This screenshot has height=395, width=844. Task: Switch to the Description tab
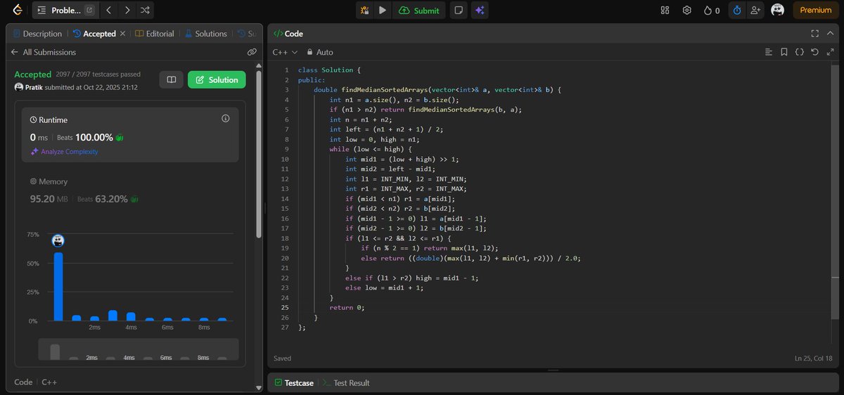(37, 33)
